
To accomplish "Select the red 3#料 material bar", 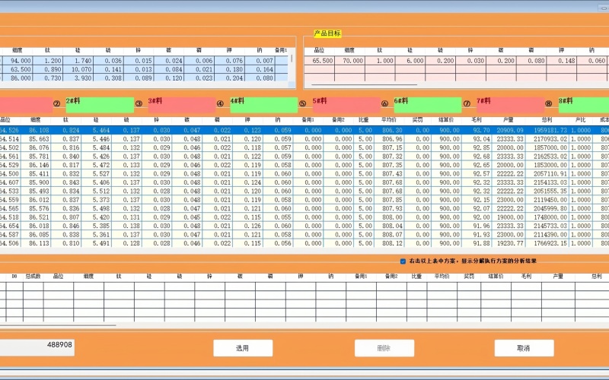I will point(180,104).
